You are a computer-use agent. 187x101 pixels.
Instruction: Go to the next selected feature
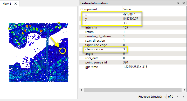[x=183, y=97]
